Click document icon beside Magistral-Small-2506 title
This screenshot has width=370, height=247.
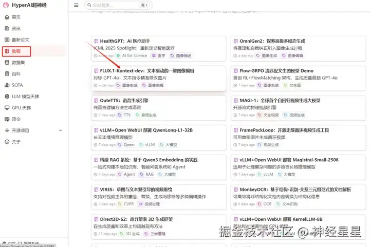click(x=236, y=160)
